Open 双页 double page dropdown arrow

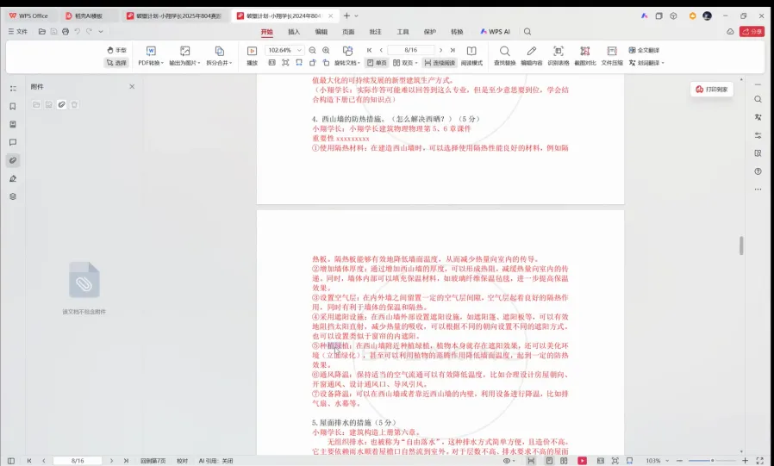point(416,63)
